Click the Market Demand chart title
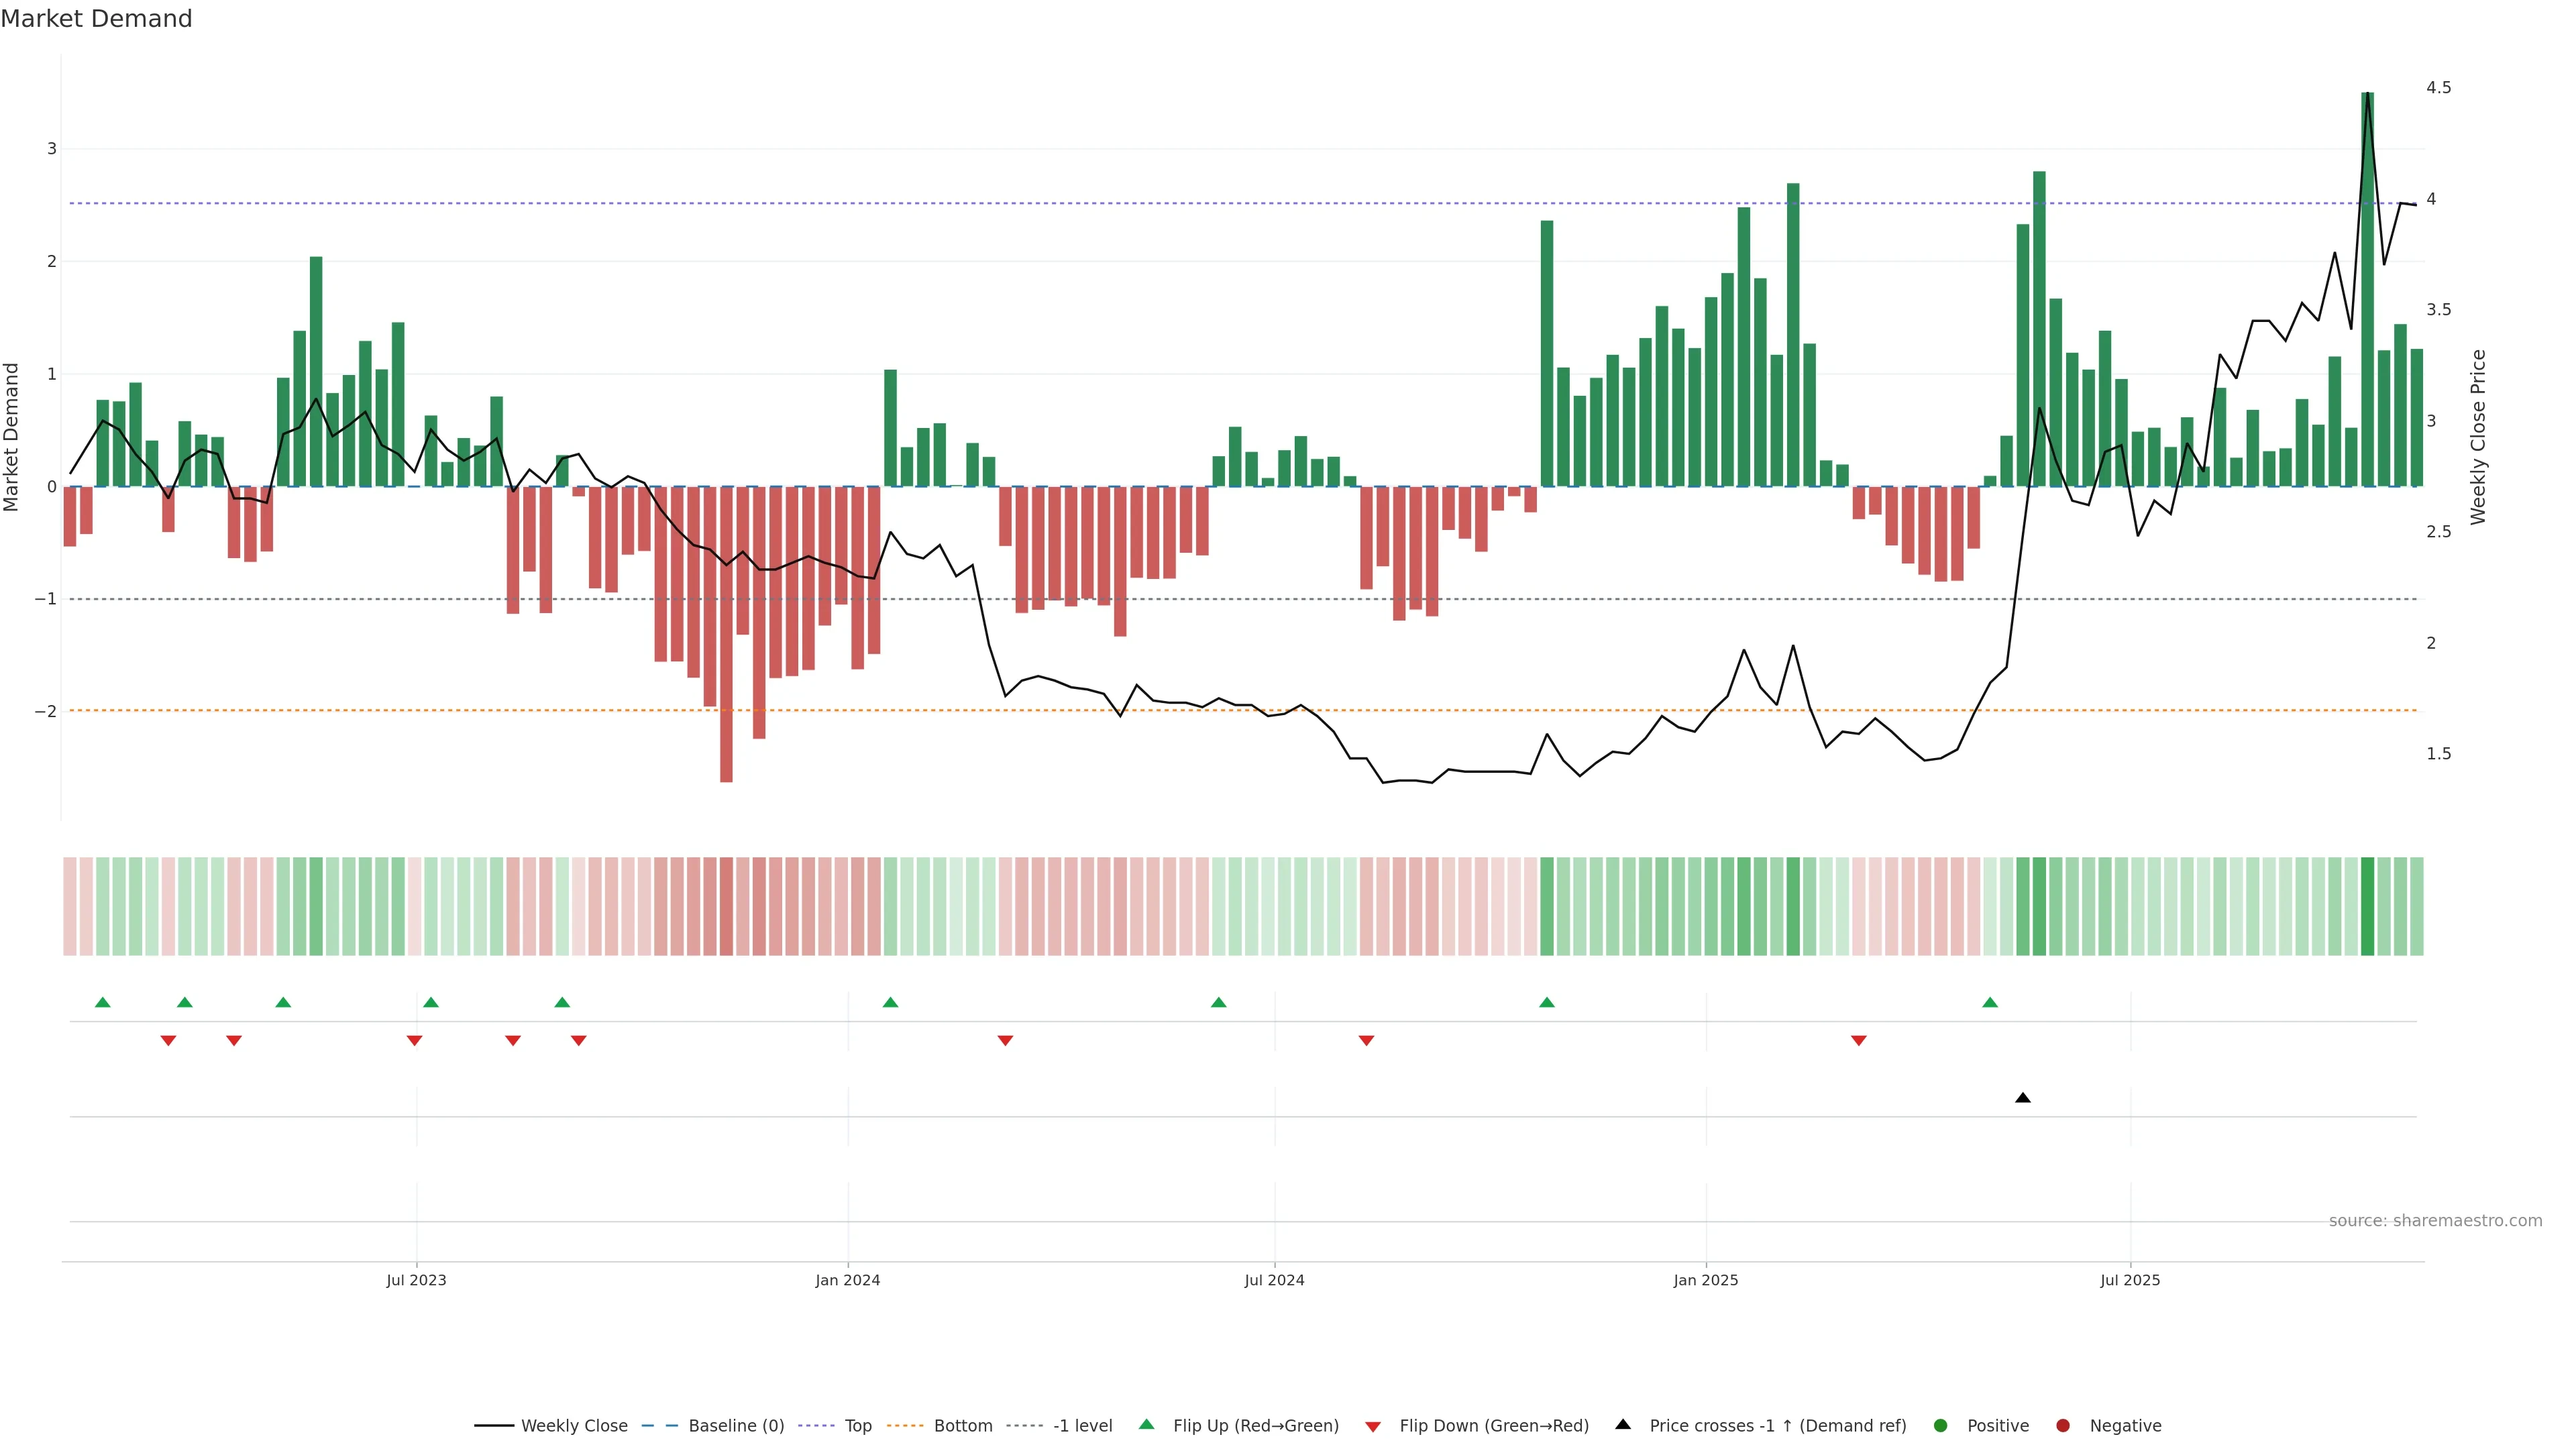The image size is (2576, 1449). pos(96,19)
